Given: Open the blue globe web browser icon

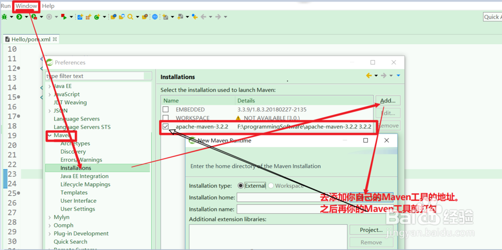Looking at the screenshot, I should click(155, 17).
